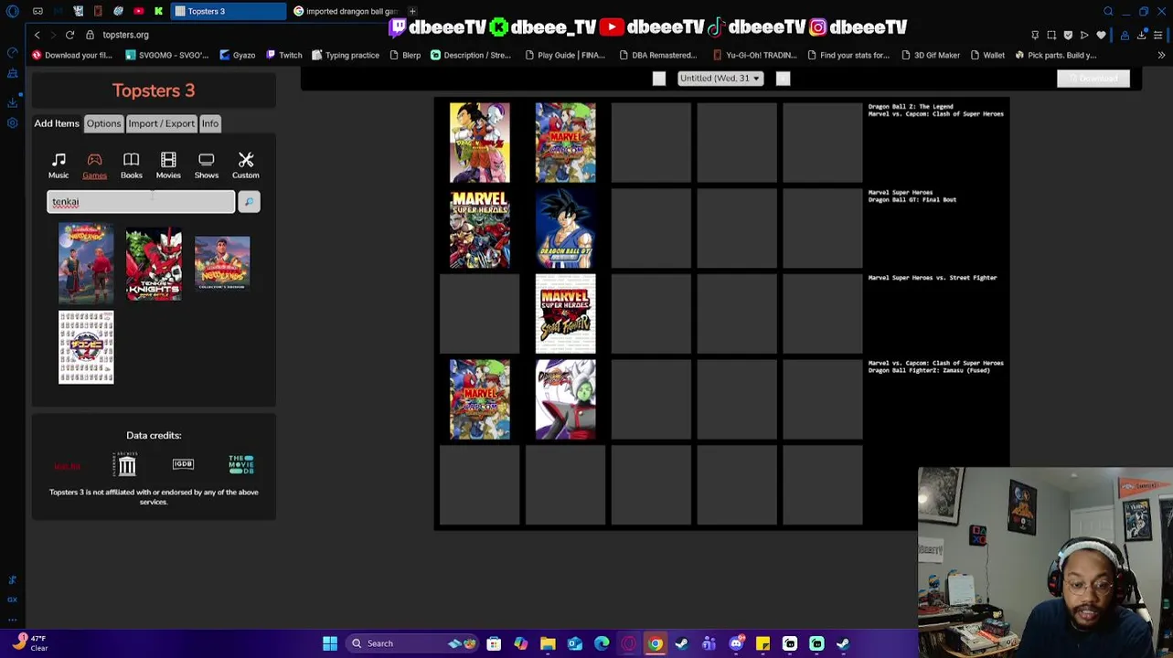The image size is (1173, 658).
Task: Click the Last.fm credit logo
Action: pos(67,466)
